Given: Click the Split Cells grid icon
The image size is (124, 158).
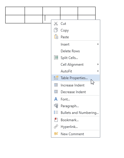Looking at the screenshot, I should [56, 58].
